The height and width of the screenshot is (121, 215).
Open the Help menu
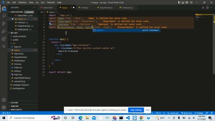coord(59,2)
